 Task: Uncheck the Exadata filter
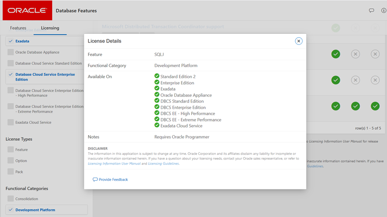click(x=11, y=41)
